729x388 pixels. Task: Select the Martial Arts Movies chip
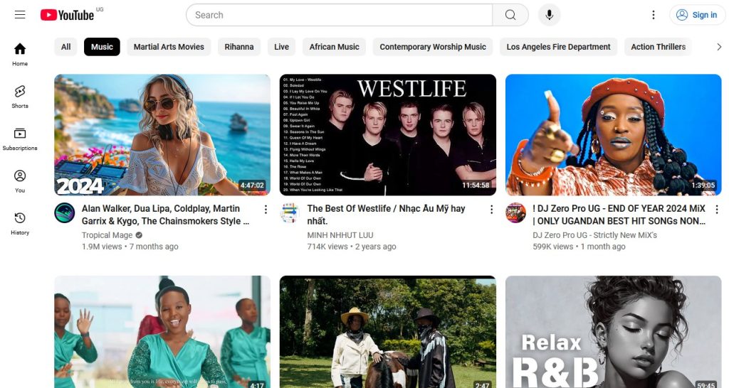[x=169, y=47]
